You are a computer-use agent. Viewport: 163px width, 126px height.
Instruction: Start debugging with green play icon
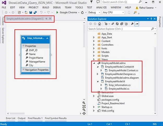click(57, 13)
